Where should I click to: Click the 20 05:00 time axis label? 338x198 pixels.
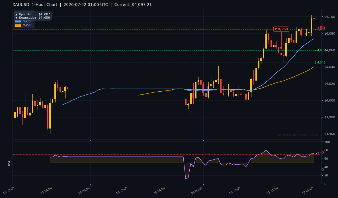click(197, 191)
